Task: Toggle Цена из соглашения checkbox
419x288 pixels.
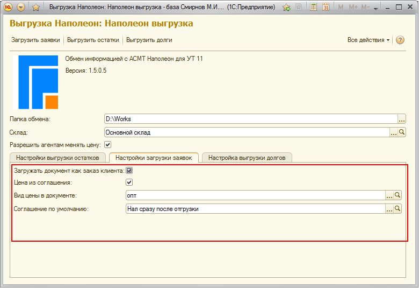Action: (x=129, y=182)
